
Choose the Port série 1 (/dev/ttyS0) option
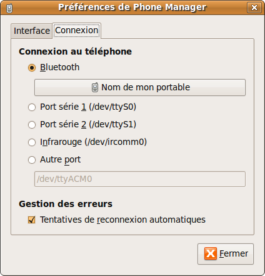[x=32, y=107]
